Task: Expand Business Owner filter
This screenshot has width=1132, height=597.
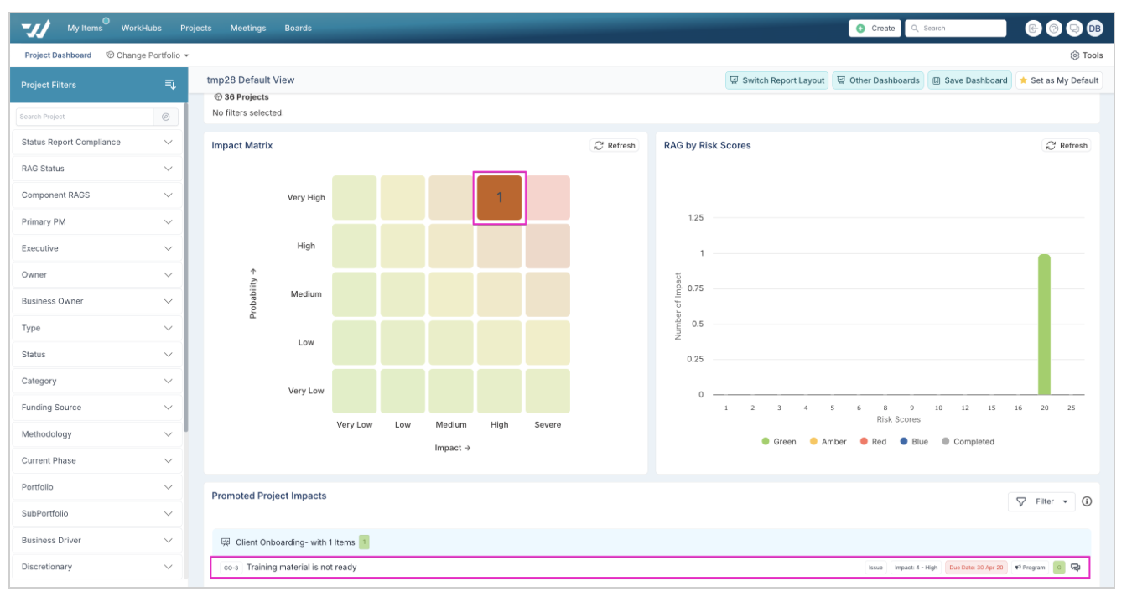Action: click(x=97, y=301)
